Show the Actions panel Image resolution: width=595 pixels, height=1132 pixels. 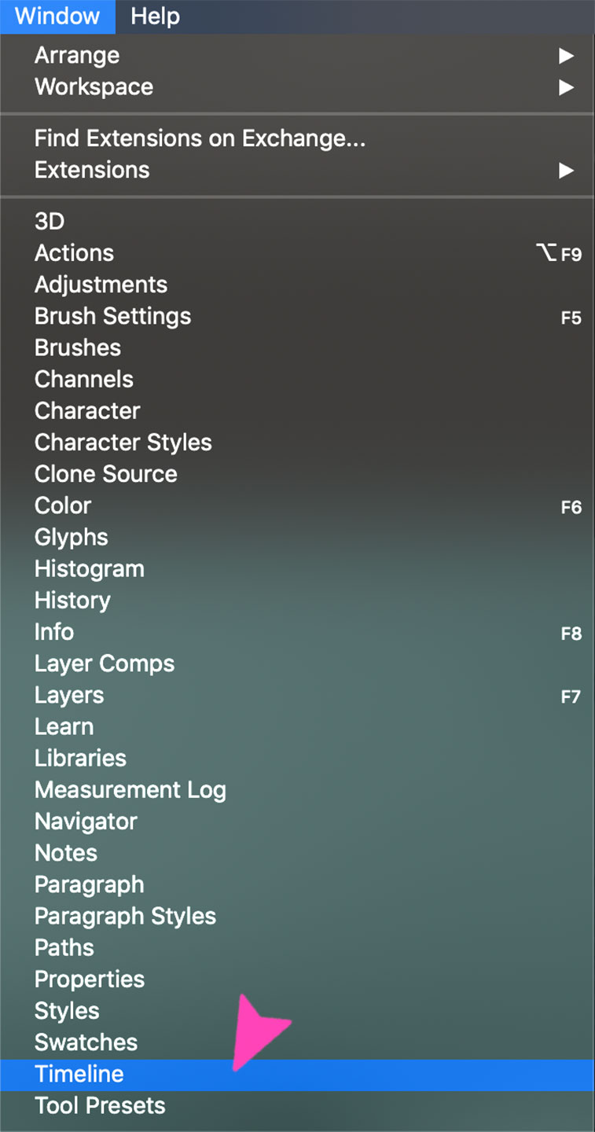tap(74, 253)
